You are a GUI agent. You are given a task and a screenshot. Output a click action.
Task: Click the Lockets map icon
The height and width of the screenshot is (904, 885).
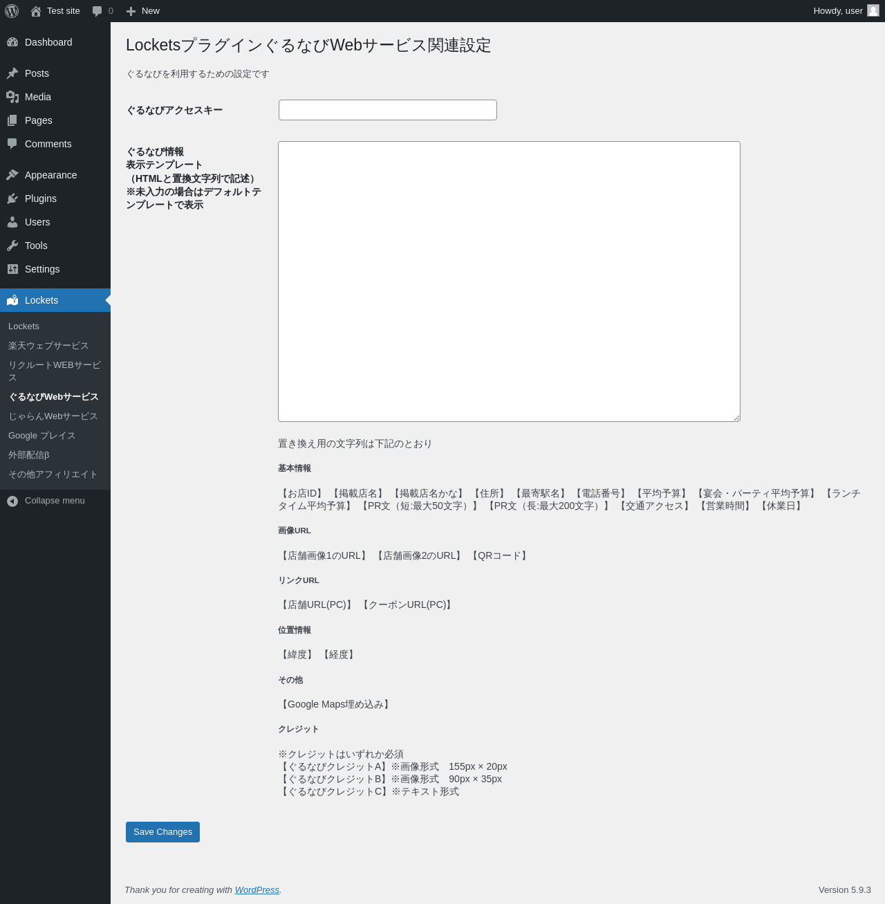12,300
